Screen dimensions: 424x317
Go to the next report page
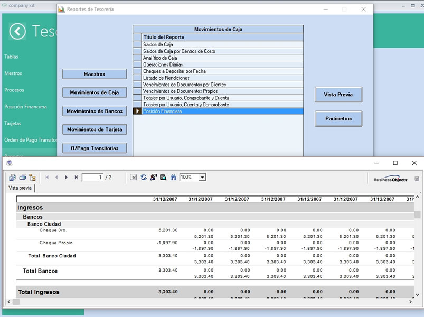[x=66, y=178]
